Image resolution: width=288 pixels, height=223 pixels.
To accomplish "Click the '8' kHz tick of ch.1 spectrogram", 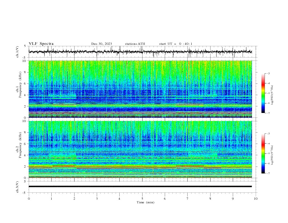I will coord(25,72).
